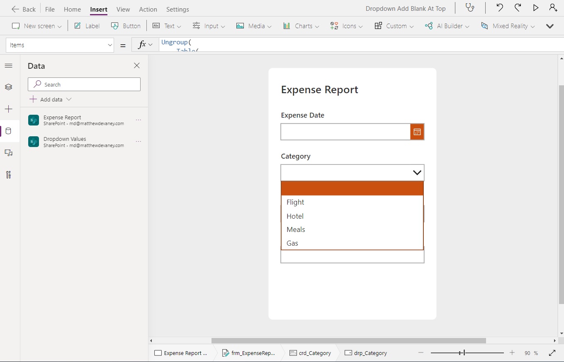Expand the ribbon overflow chevron

[x=550, y=26]
